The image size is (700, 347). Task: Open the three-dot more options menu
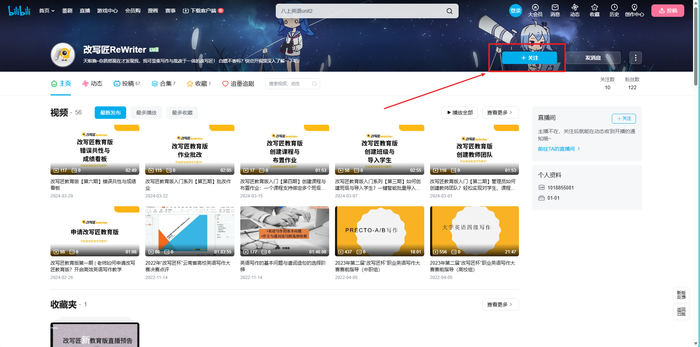tap(635, 58)
